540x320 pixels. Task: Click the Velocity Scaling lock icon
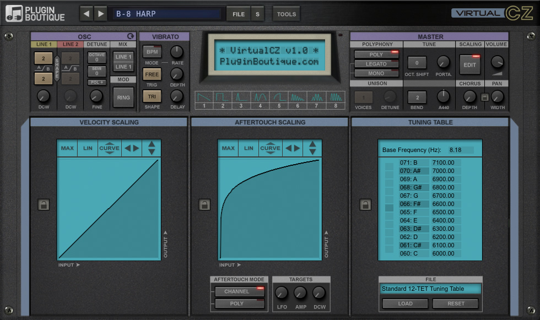pyautogui.click(x=44, y=205)
